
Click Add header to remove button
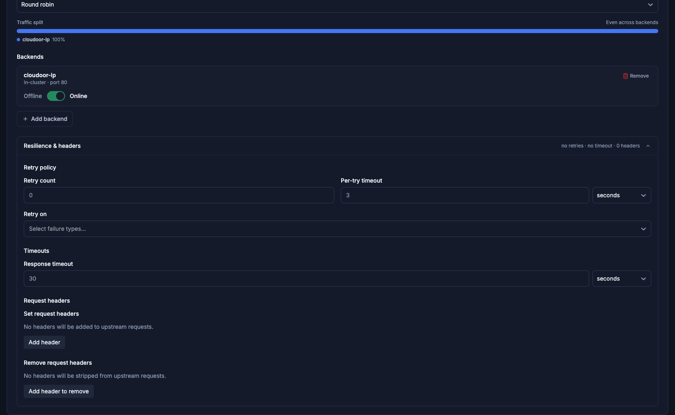[x=59, y=391]
